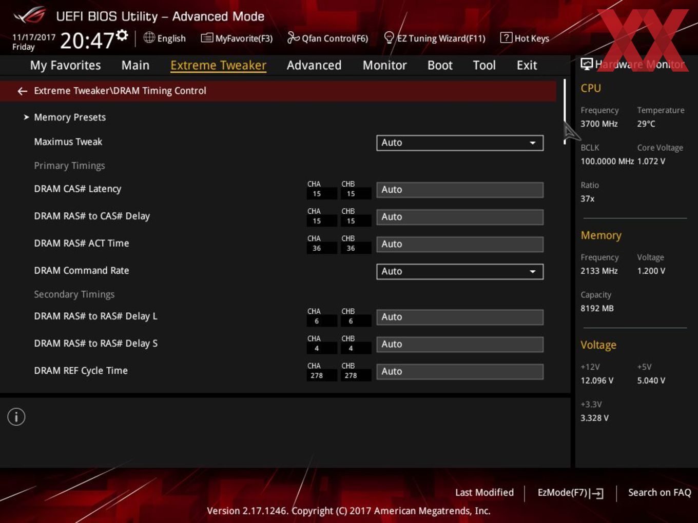Click the Maximus Tweak label

pos(68,142)
